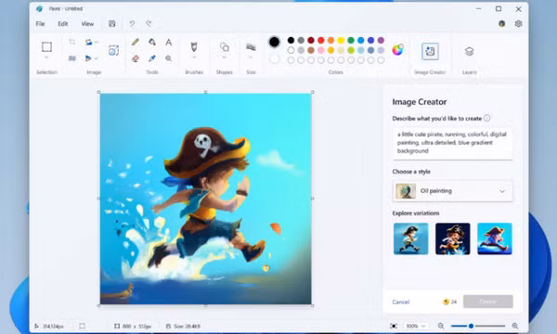Viewport: 557px width, 334px height.
Task: Pick the pink color swatch in second row
Action: tap(321, 50)
